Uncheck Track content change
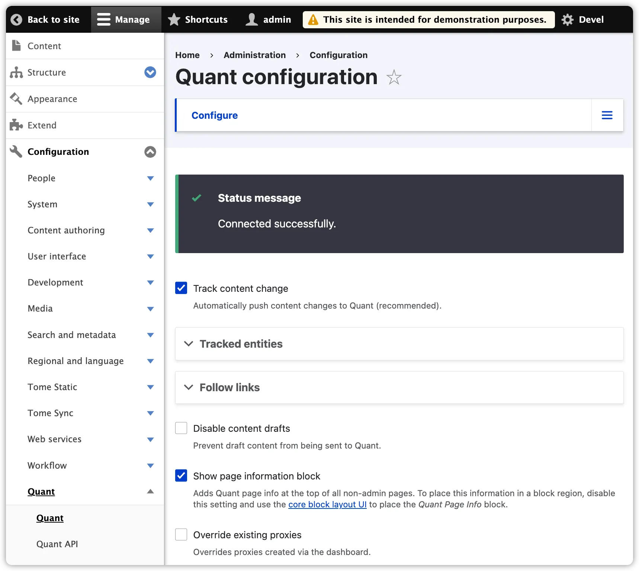This screenshot has height=571, width=639. (x=181, y=288)
